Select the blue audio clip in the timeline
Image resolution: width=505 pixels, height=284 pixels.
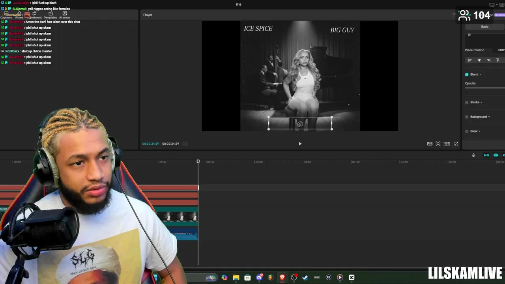coord(184,234)
